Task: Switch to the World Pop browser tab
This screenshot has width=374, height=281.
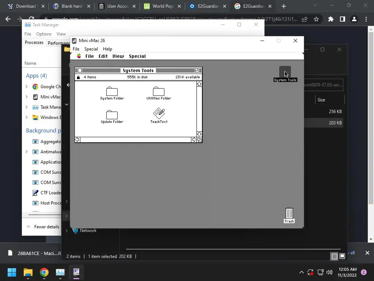Action: pos(162,6)
